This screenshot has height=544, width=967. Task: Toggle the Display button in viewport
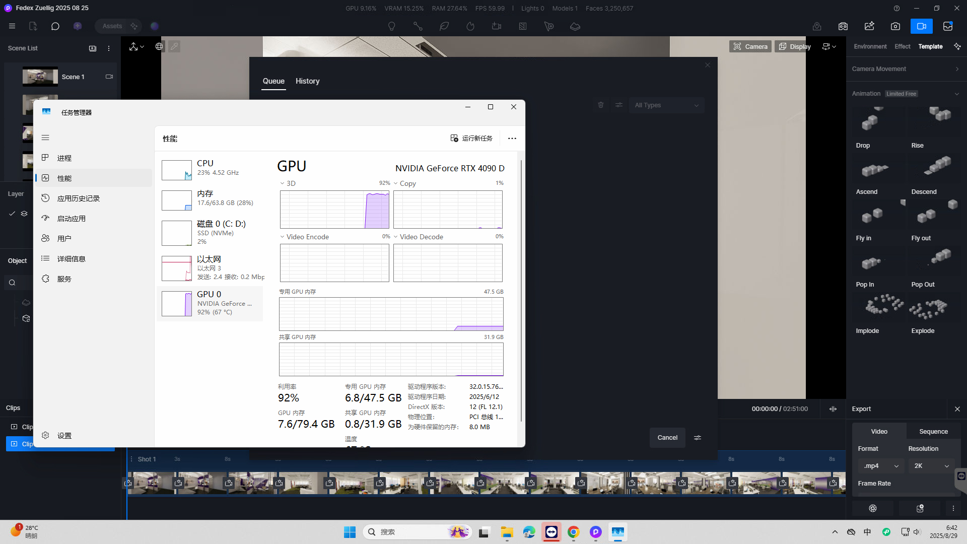click(795, 46)
